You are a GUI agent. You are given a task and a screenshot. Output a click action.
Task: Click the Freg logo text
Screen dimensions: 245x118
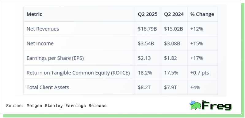[216, 105]
